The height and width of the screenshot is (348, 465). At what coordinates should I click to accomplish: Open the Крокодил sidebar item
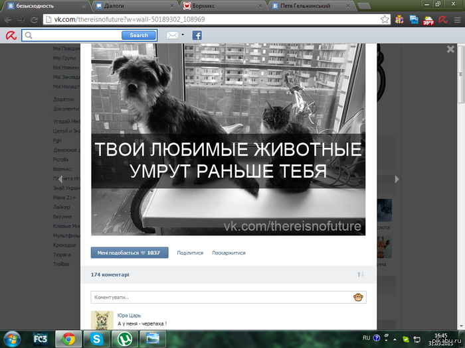(64, 245)
